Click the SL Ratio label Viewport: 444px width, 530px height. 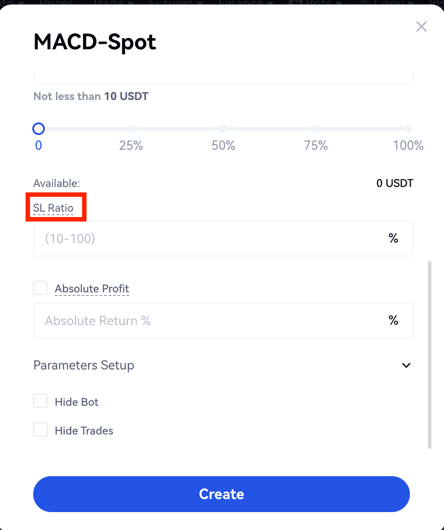[x=53, y=208]
